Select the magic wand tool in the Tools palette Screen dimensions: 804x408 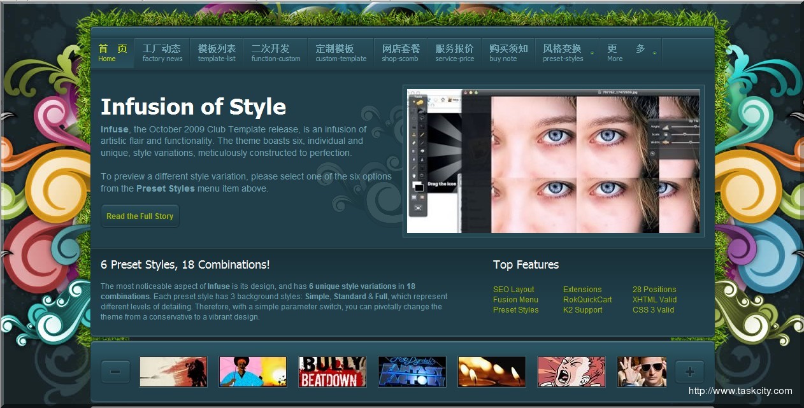click(x=421, y=127)
